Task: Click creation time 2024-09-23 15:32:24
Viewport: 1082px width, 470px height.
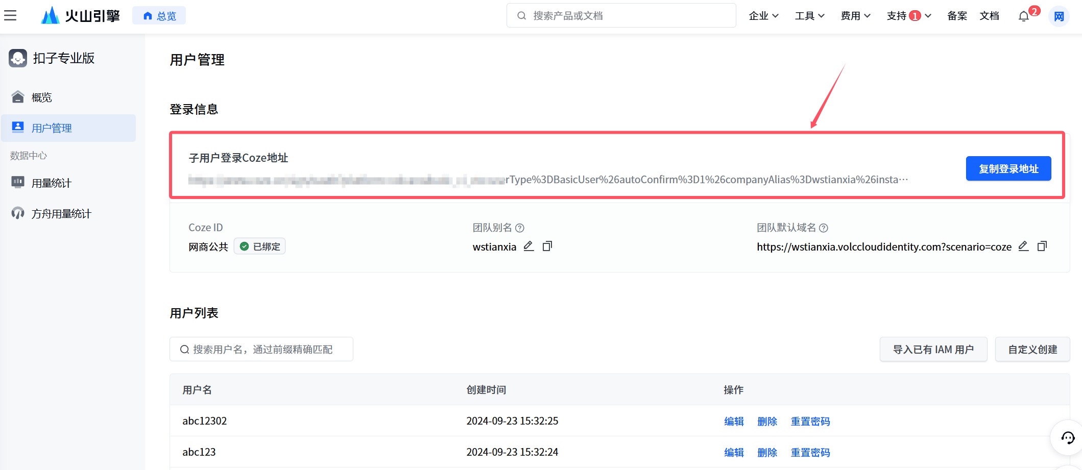Action: pyautogui.click(x=512, y=452)
